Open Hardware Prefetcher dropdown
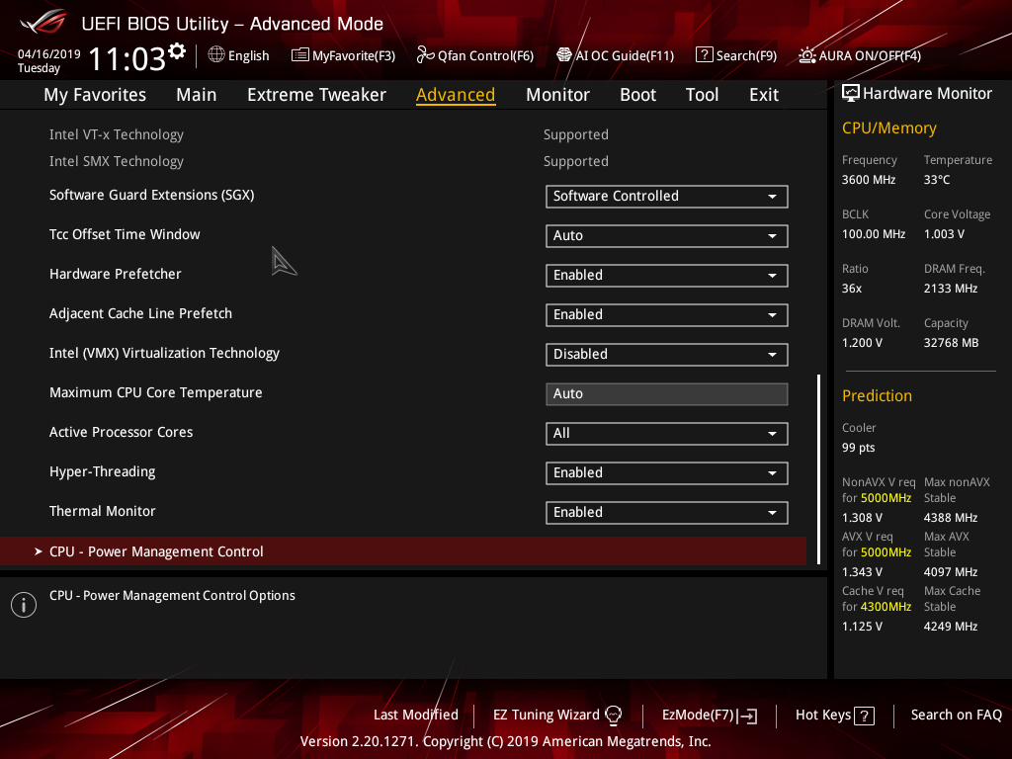Screen dimensions: 1012x759 pyautogui.click(x=667, y=276)
